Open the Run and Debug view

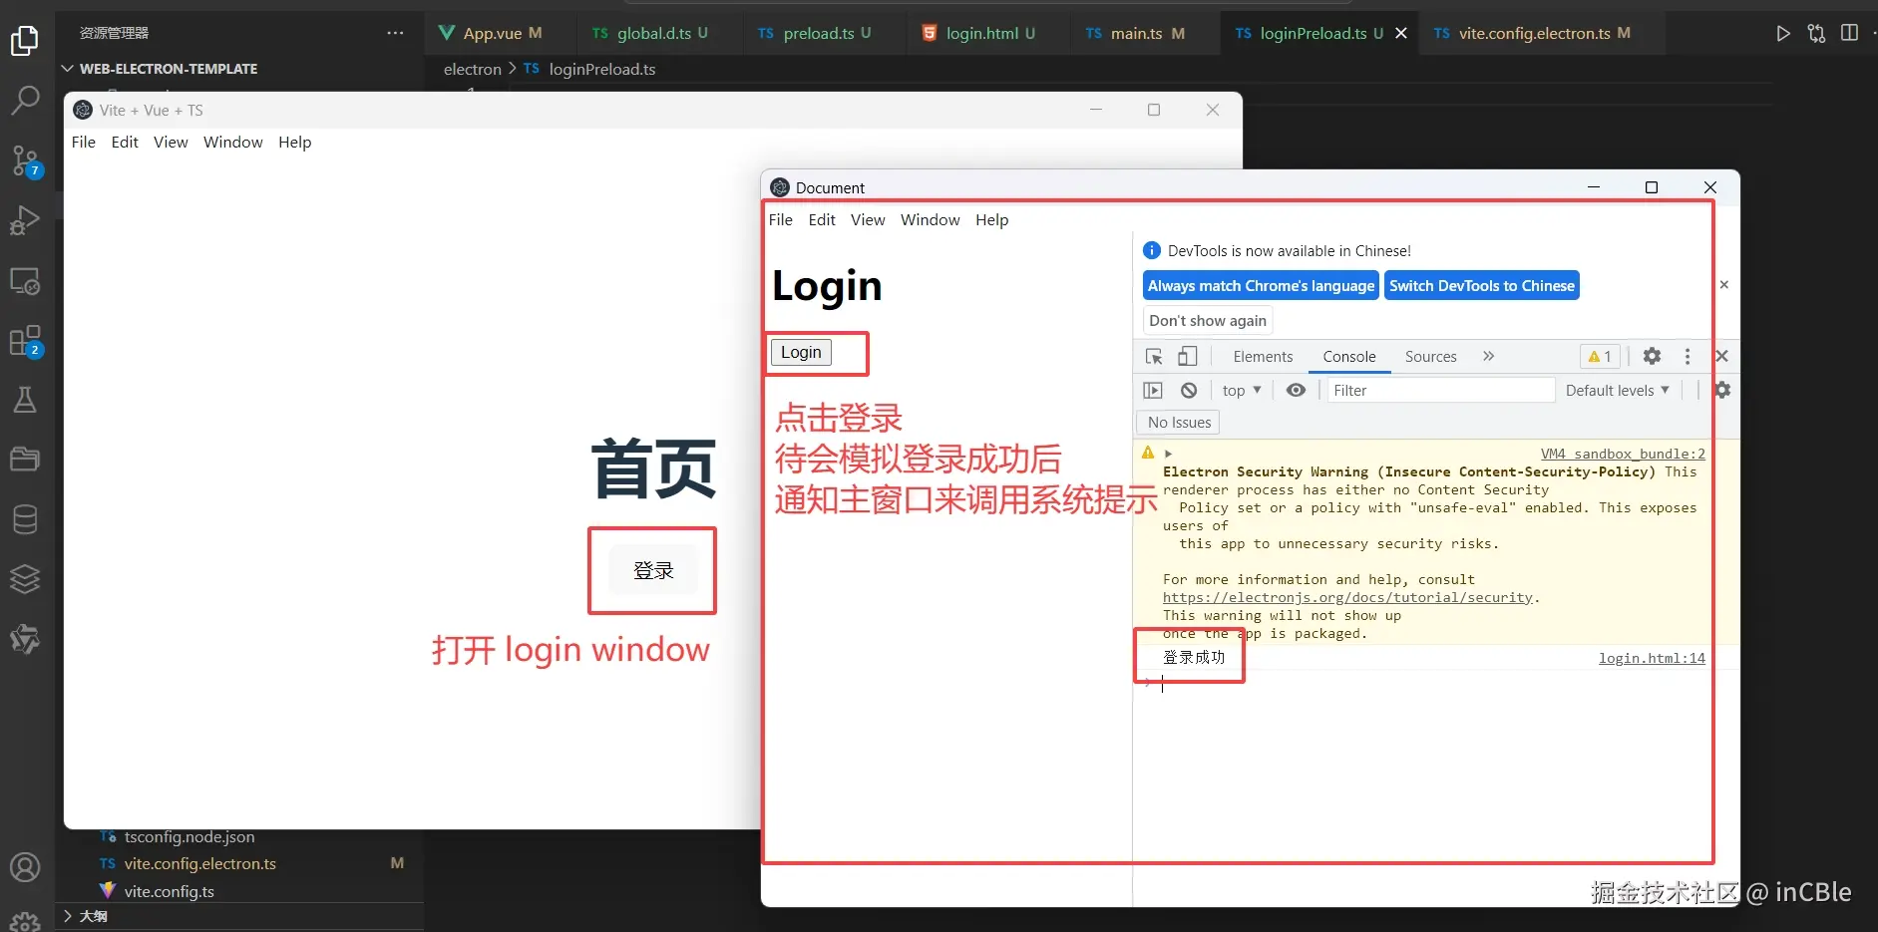point(24,220)
